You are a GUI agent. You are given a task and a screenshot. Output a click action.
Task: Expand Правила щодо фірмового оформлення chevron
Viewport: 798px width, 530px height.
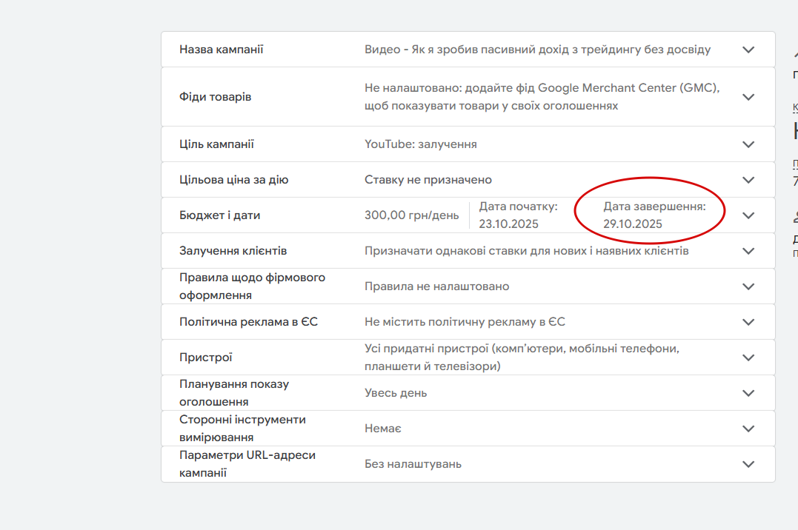(748, 286)
